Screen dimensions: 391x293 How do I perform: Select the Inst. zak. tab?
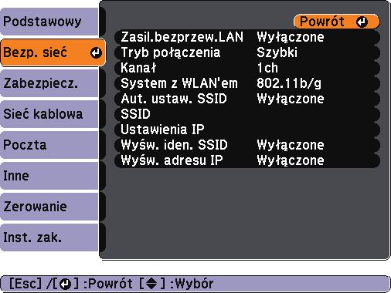[49, 237]
